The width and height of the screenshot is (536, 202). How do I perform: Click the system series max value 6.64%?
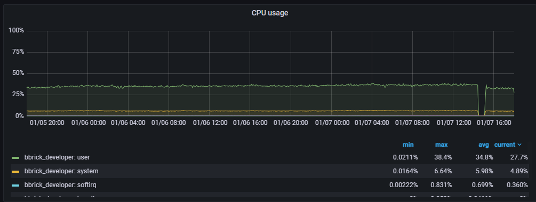(444, 171)
